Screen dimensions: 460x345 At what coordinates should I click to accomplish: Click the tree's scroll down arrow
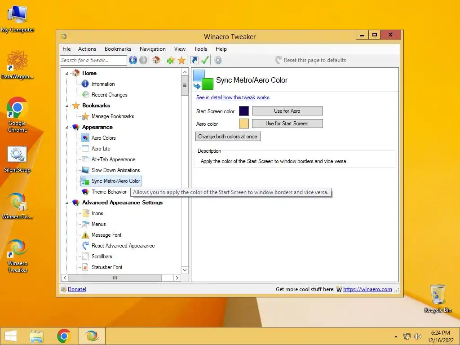(185, 270)
